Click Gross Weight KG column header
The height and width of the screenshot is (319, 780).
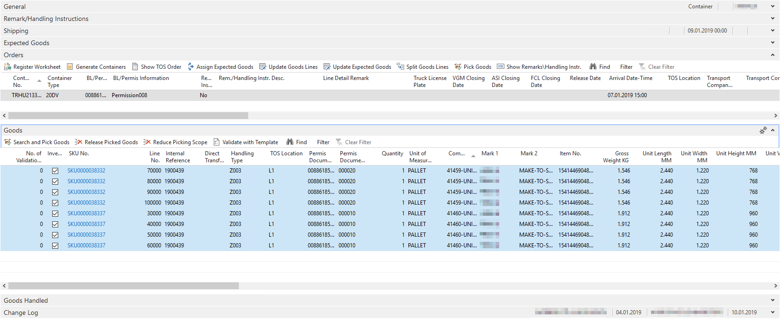click(x=616, y=157)
